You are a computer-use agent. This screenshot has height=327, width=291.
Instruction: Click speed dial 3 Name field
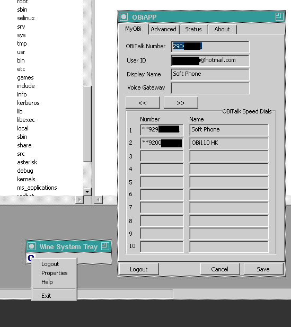(x=229, y=156)
